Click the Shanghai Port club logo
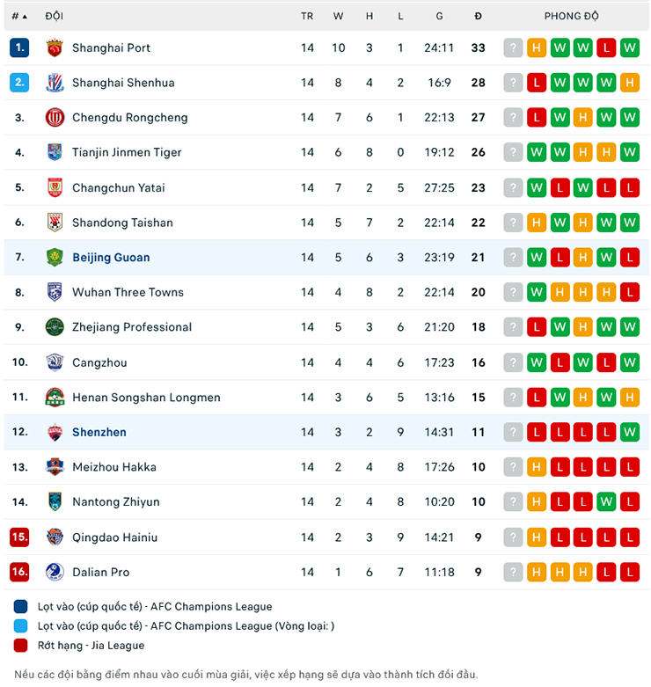This screenshot has width=651, height=687. click(55, 48)
